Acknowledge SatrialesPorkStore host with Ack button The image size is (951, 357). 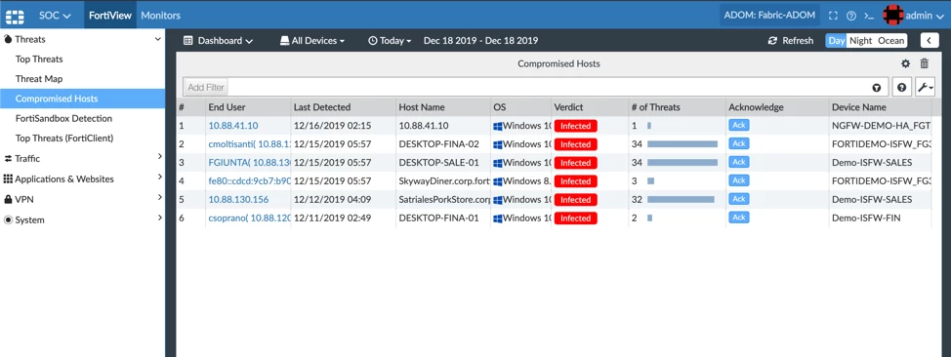(739, 199)
